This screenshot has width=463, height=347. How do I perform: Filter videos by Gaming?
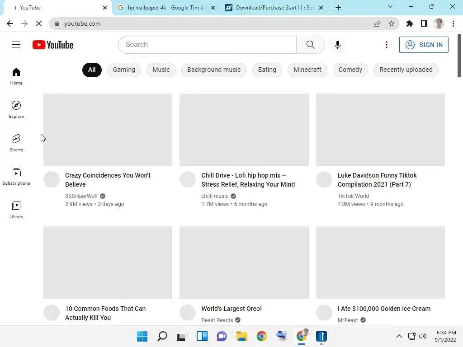point(124,70)
